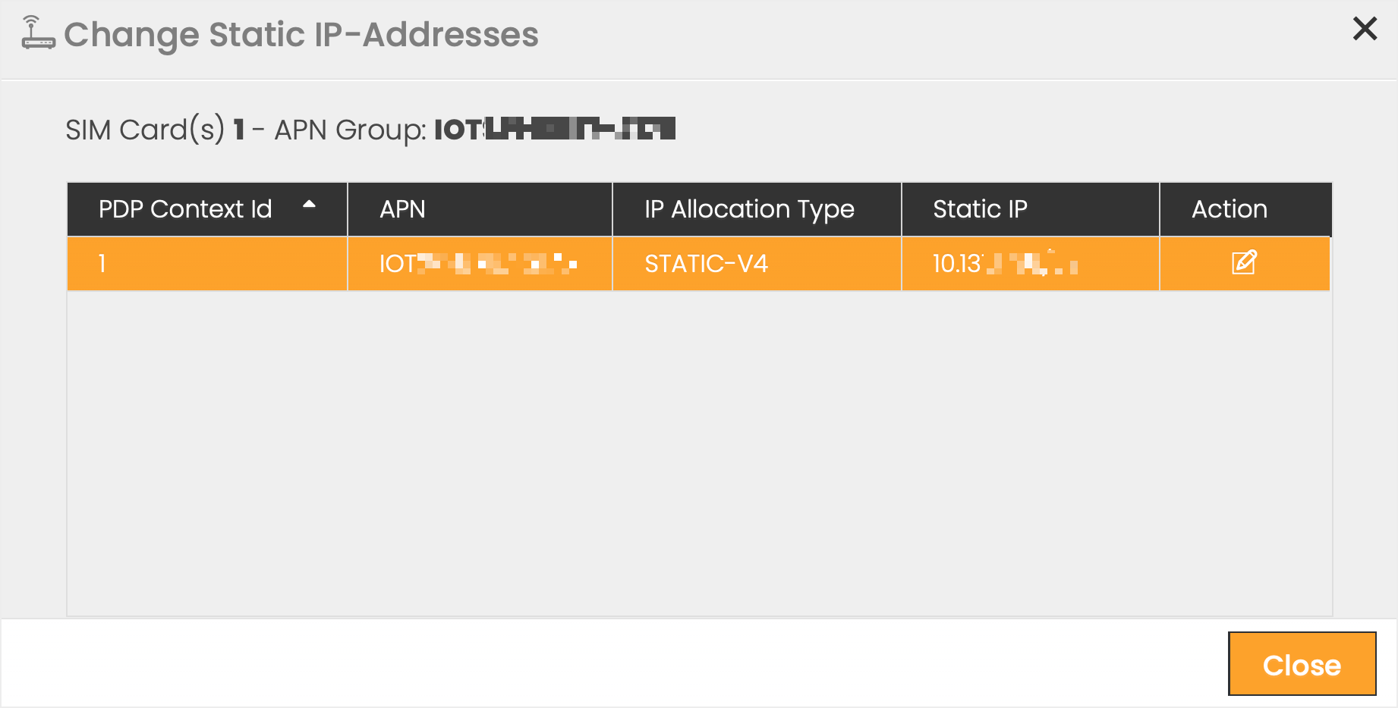The image size is (1398, 708).
Task: Toggle the sort arrow on PDP Context Id
Action: [x=309, y=205]
